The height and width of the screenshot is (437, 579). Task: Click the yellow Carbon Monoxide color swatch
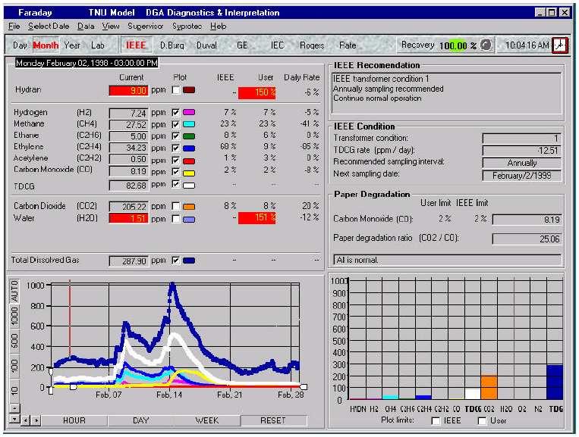[189, 173]
